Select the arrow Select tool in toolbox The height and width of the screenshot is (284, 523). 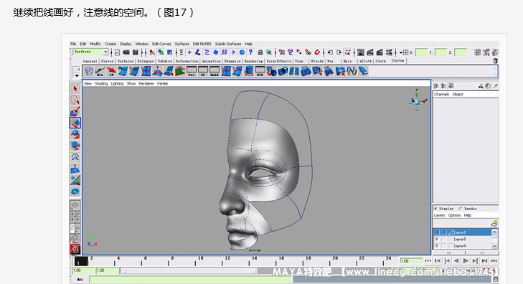click(75, 89)
